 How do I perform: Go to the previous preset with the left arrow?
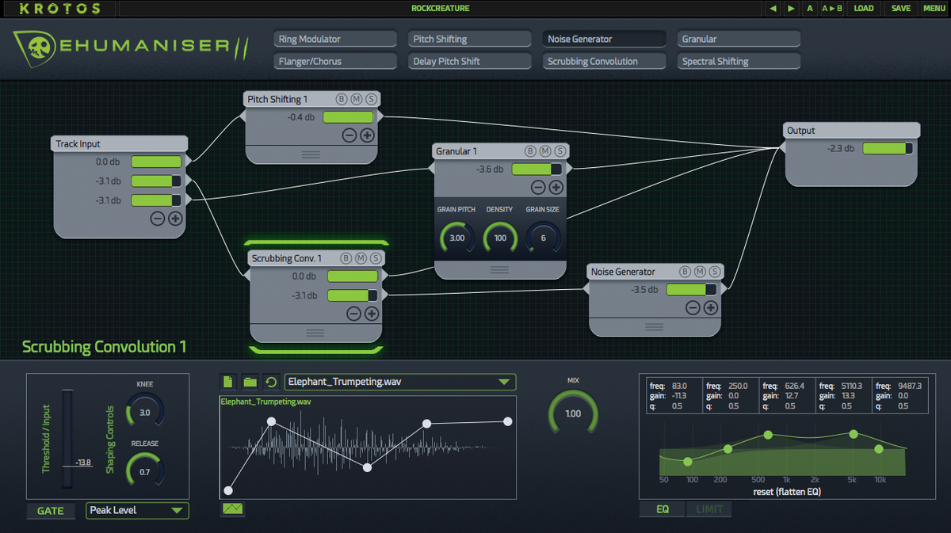click(x=773, y=9)
